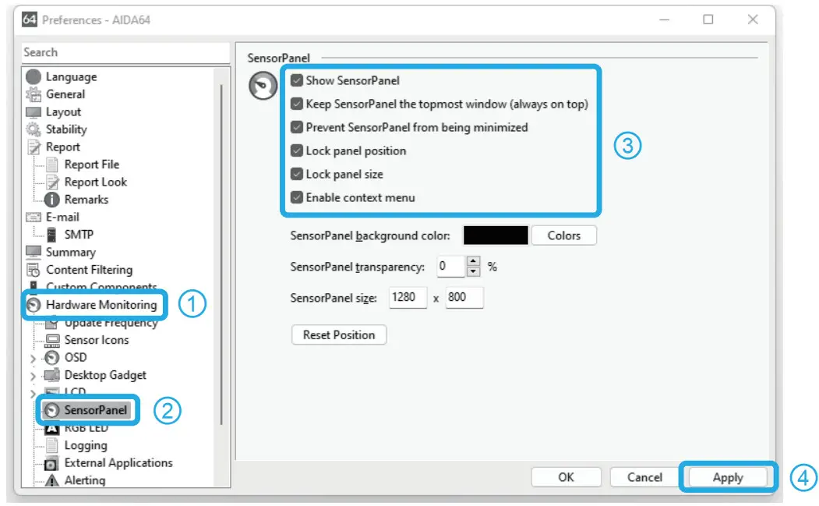The height and width of the screenshot is (506, 819).
Task: Click the Sensor Icons monitor icon
Action: click(51, 340)
